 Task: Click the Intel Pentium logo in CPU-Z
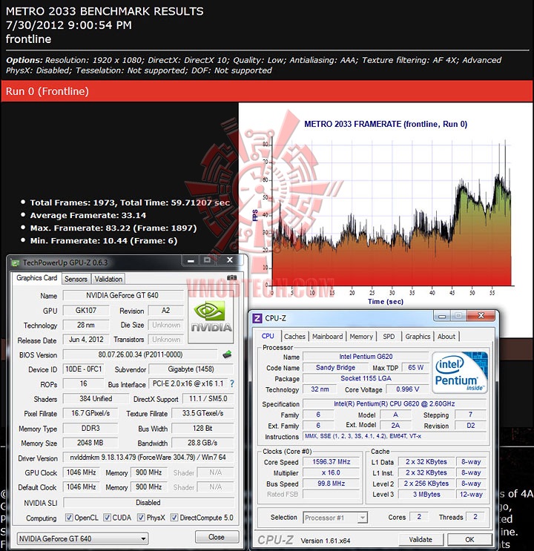[x=460, y=372]
